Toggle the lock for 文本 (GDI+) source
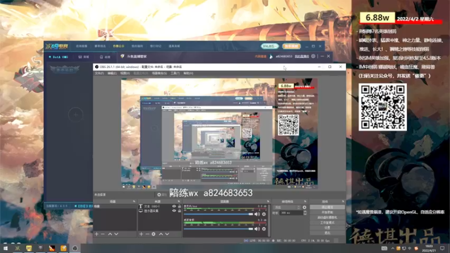 coord(179,206)
